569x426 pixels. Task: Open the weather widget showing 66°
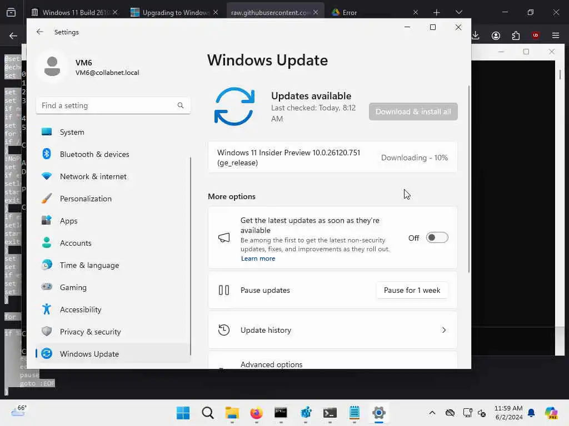(x=19, y=411)
